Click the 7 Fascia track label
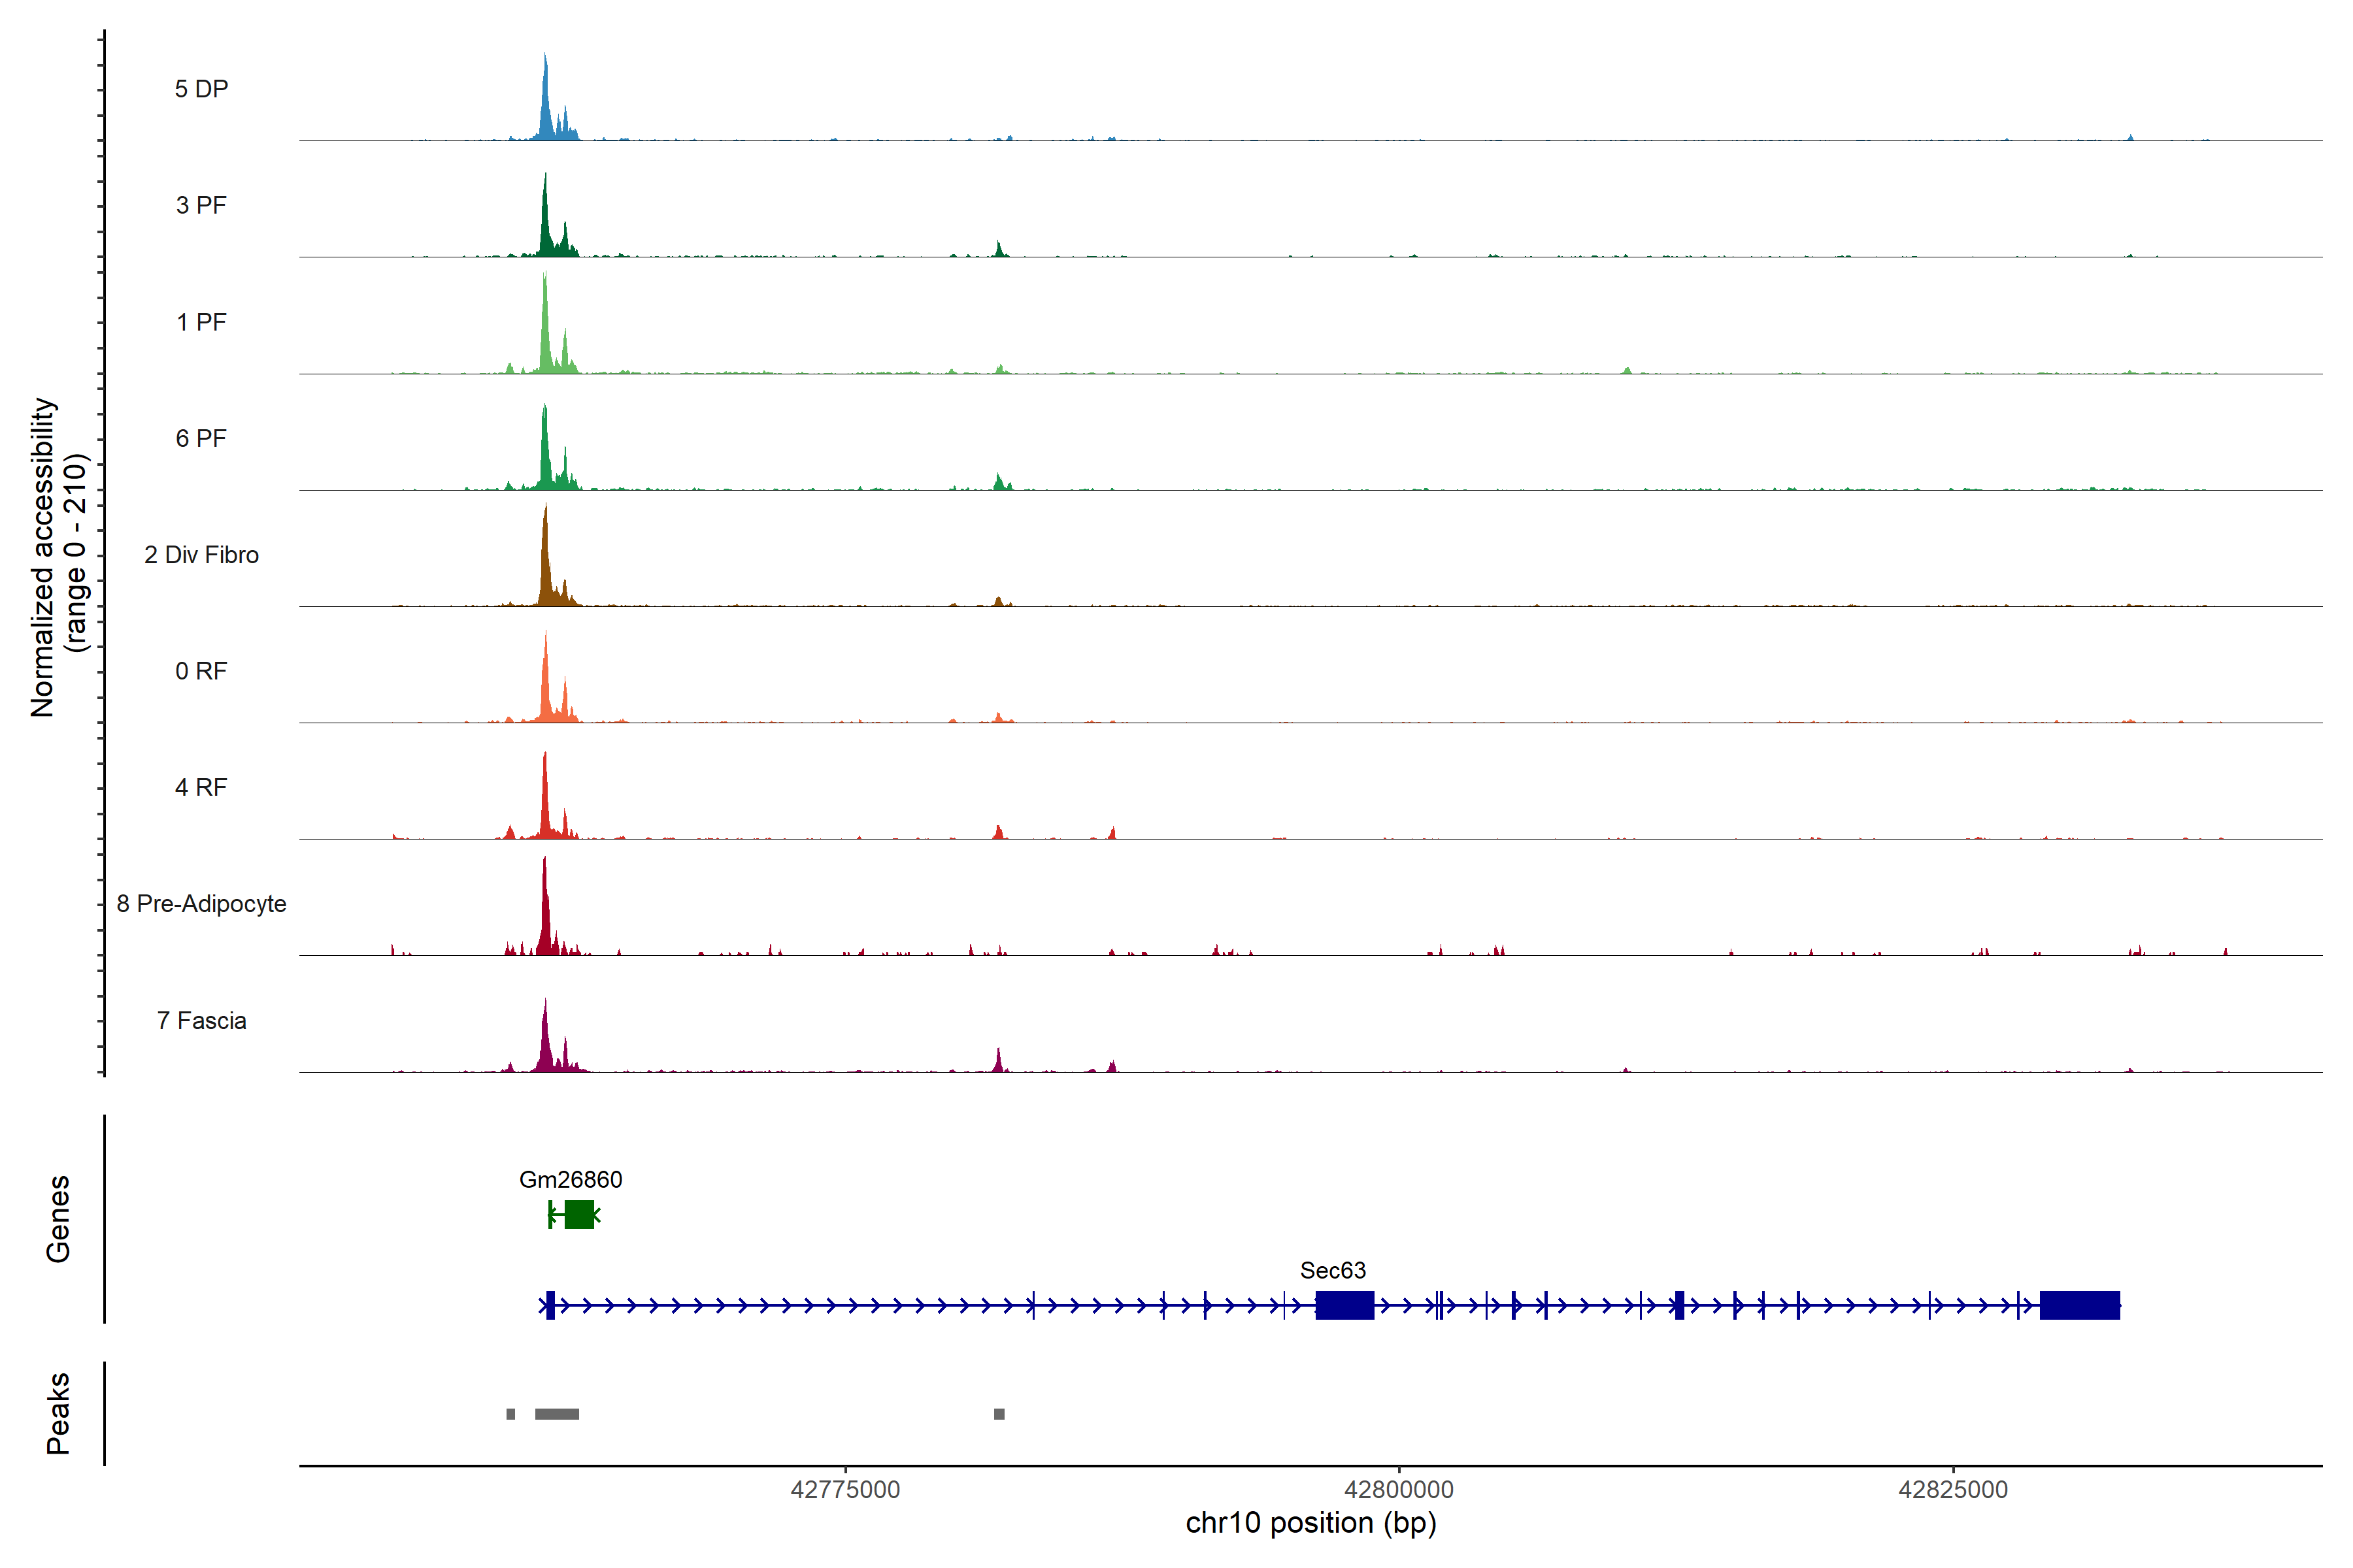The height and width of the screenshot is (1568, 2353). (x=201, y=1021)
